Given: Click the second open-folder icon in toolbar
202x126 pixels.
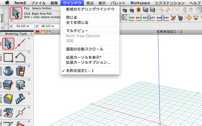Looking at the screenshot, I should [131, 10].
